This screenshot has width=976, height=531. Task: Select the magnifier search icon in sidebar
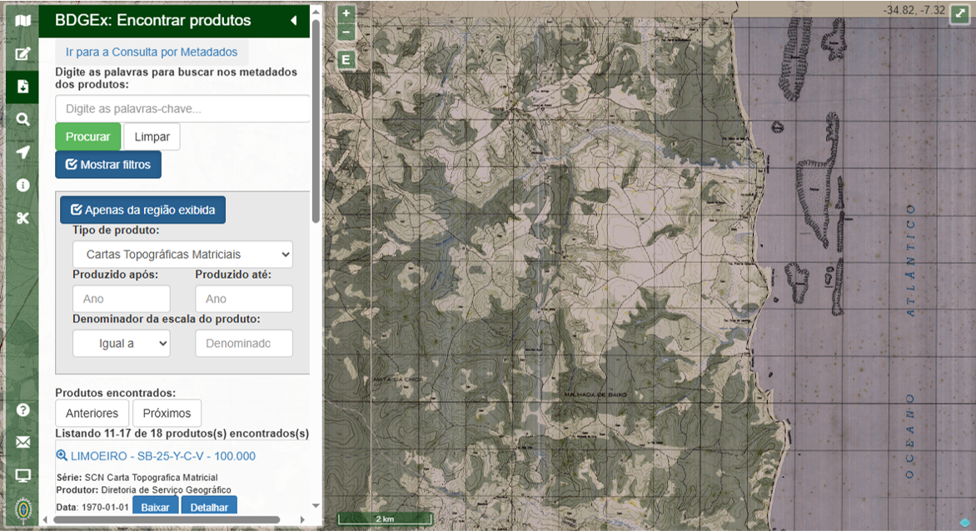(22, 119)
